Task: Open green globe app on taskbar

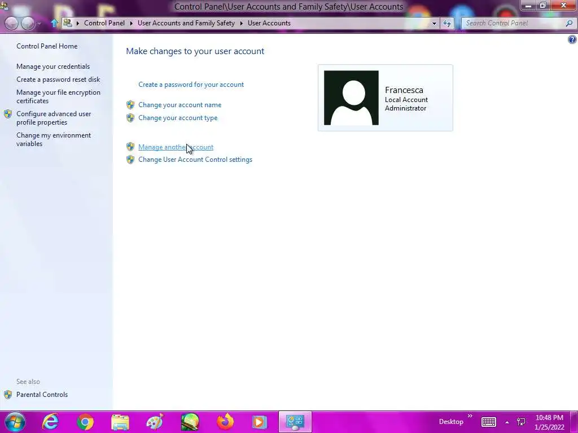Action: pos(190,422)
